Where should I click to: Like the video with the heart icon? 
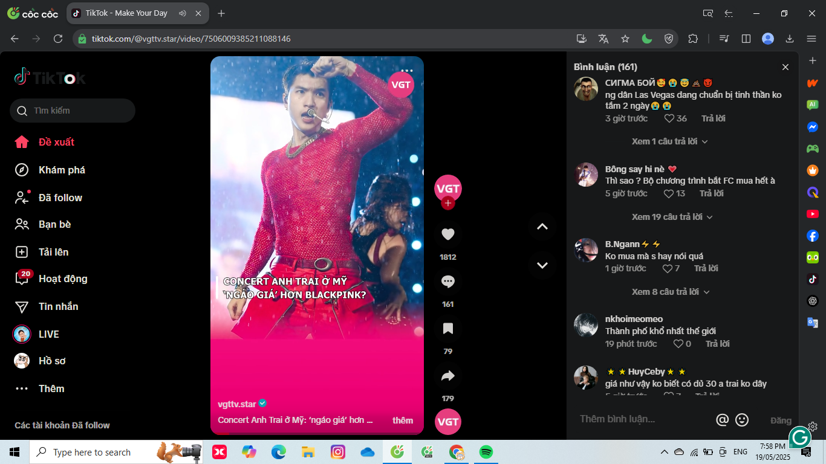point(447,234)
